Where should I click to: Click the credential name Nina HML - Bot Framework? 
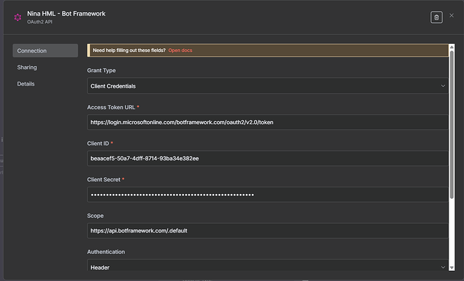(66, 13)
